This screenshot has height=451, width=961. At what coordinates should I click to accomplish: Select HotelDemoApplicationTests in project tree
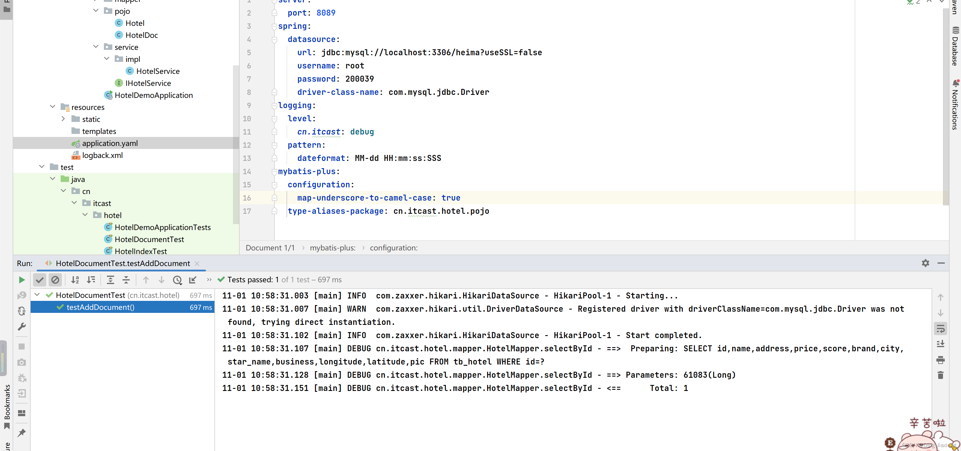(x=162, y=227)
